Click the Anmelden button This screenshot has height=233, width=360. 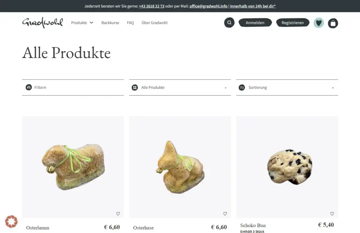tap(255, 23)
